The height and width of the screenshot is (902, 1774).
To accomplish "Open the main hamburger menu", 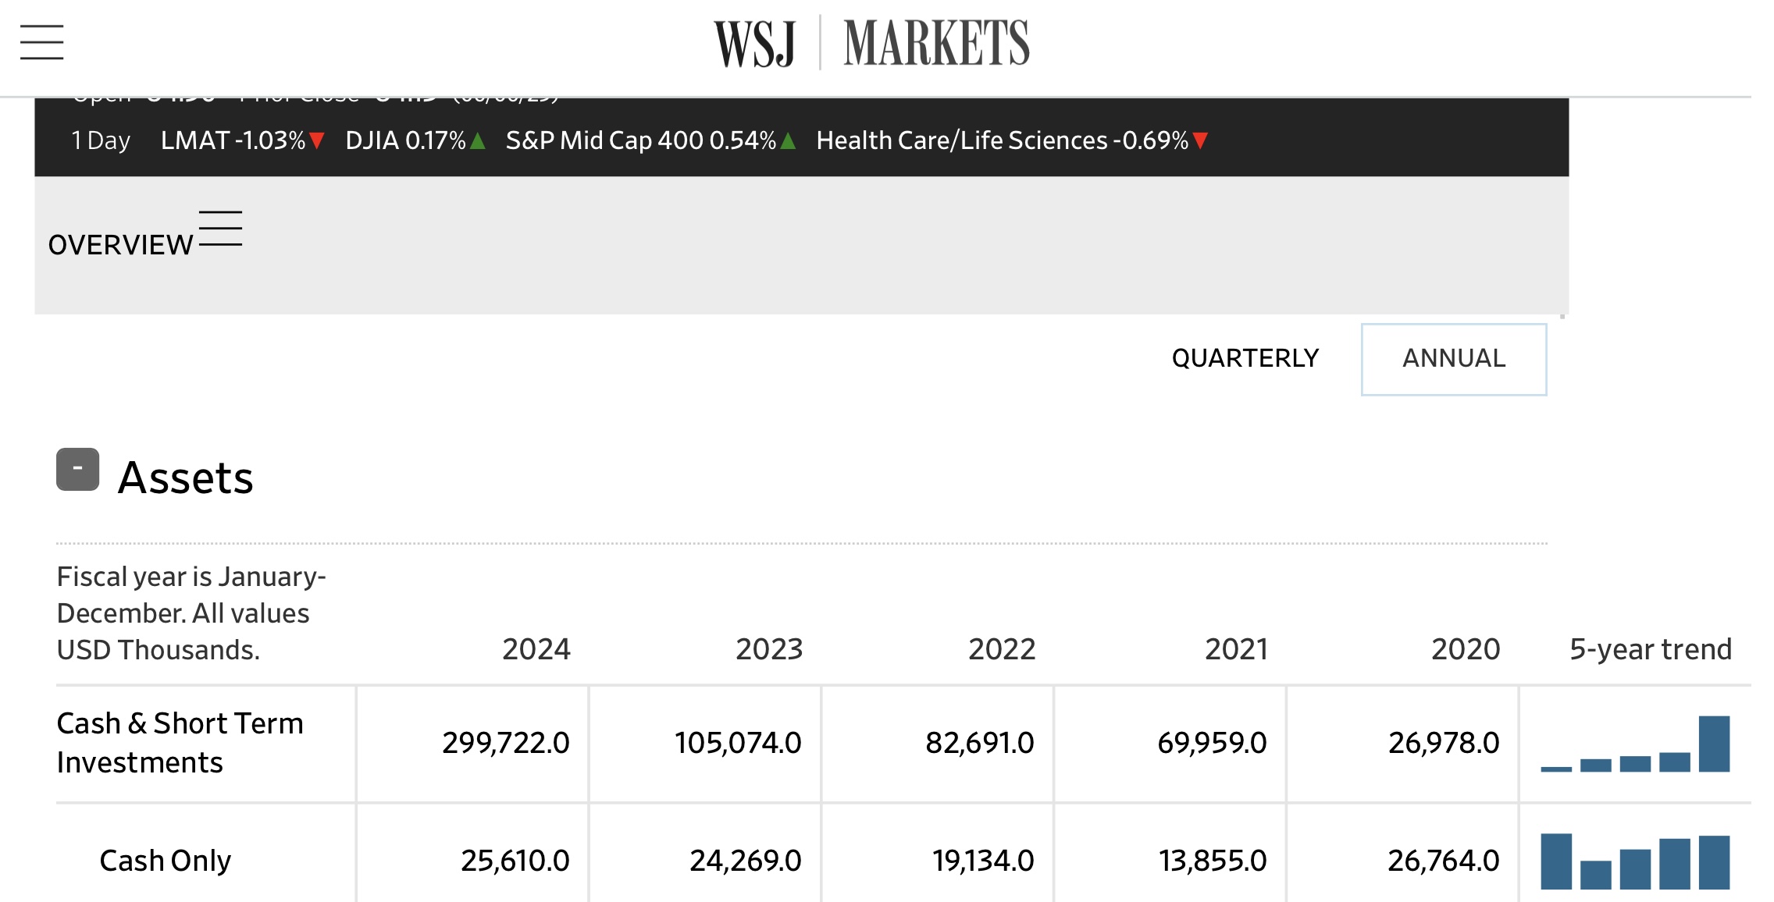I will (x=41, y=42).
